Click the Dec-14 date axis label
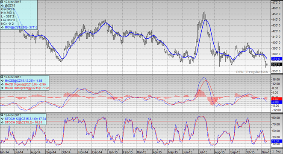 coord(97,152)
